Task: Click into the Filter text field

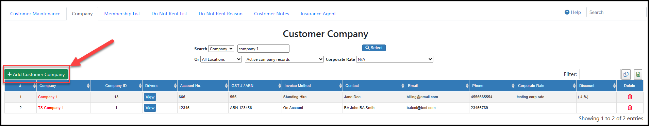Action: click(600, 74)
